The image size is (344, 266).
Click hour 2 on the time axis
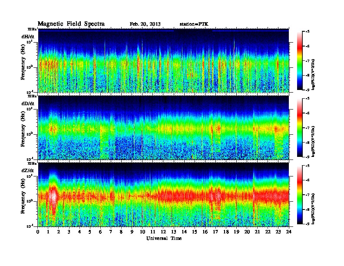[x=59, y=232]
